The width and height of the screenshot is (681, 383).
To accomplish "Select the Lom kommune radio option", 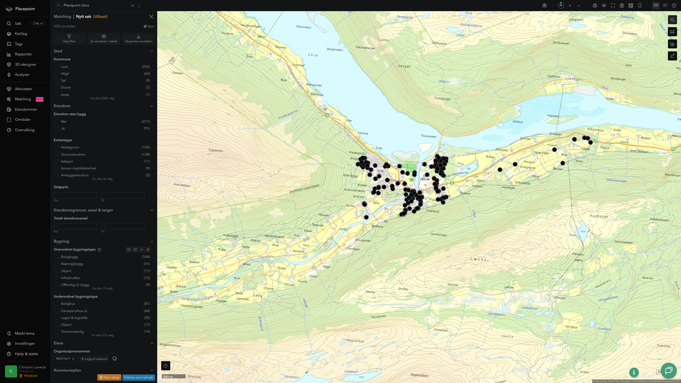I will [x=57, y=66].
